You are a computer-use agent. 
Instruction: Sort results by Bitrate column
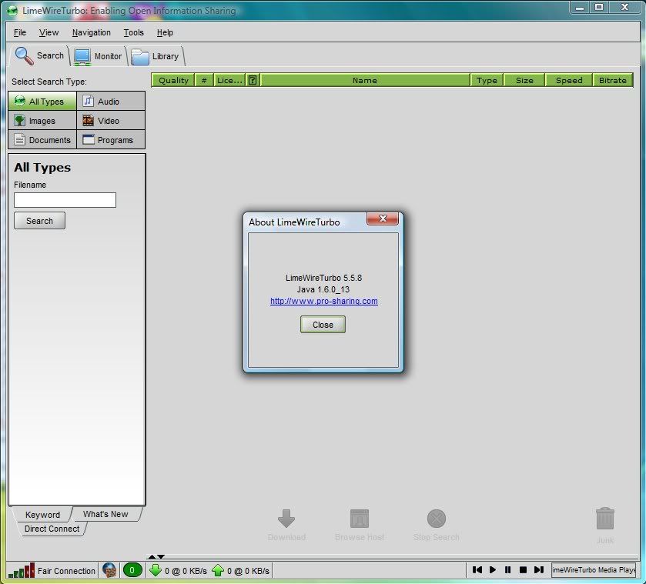click(613, 80)
